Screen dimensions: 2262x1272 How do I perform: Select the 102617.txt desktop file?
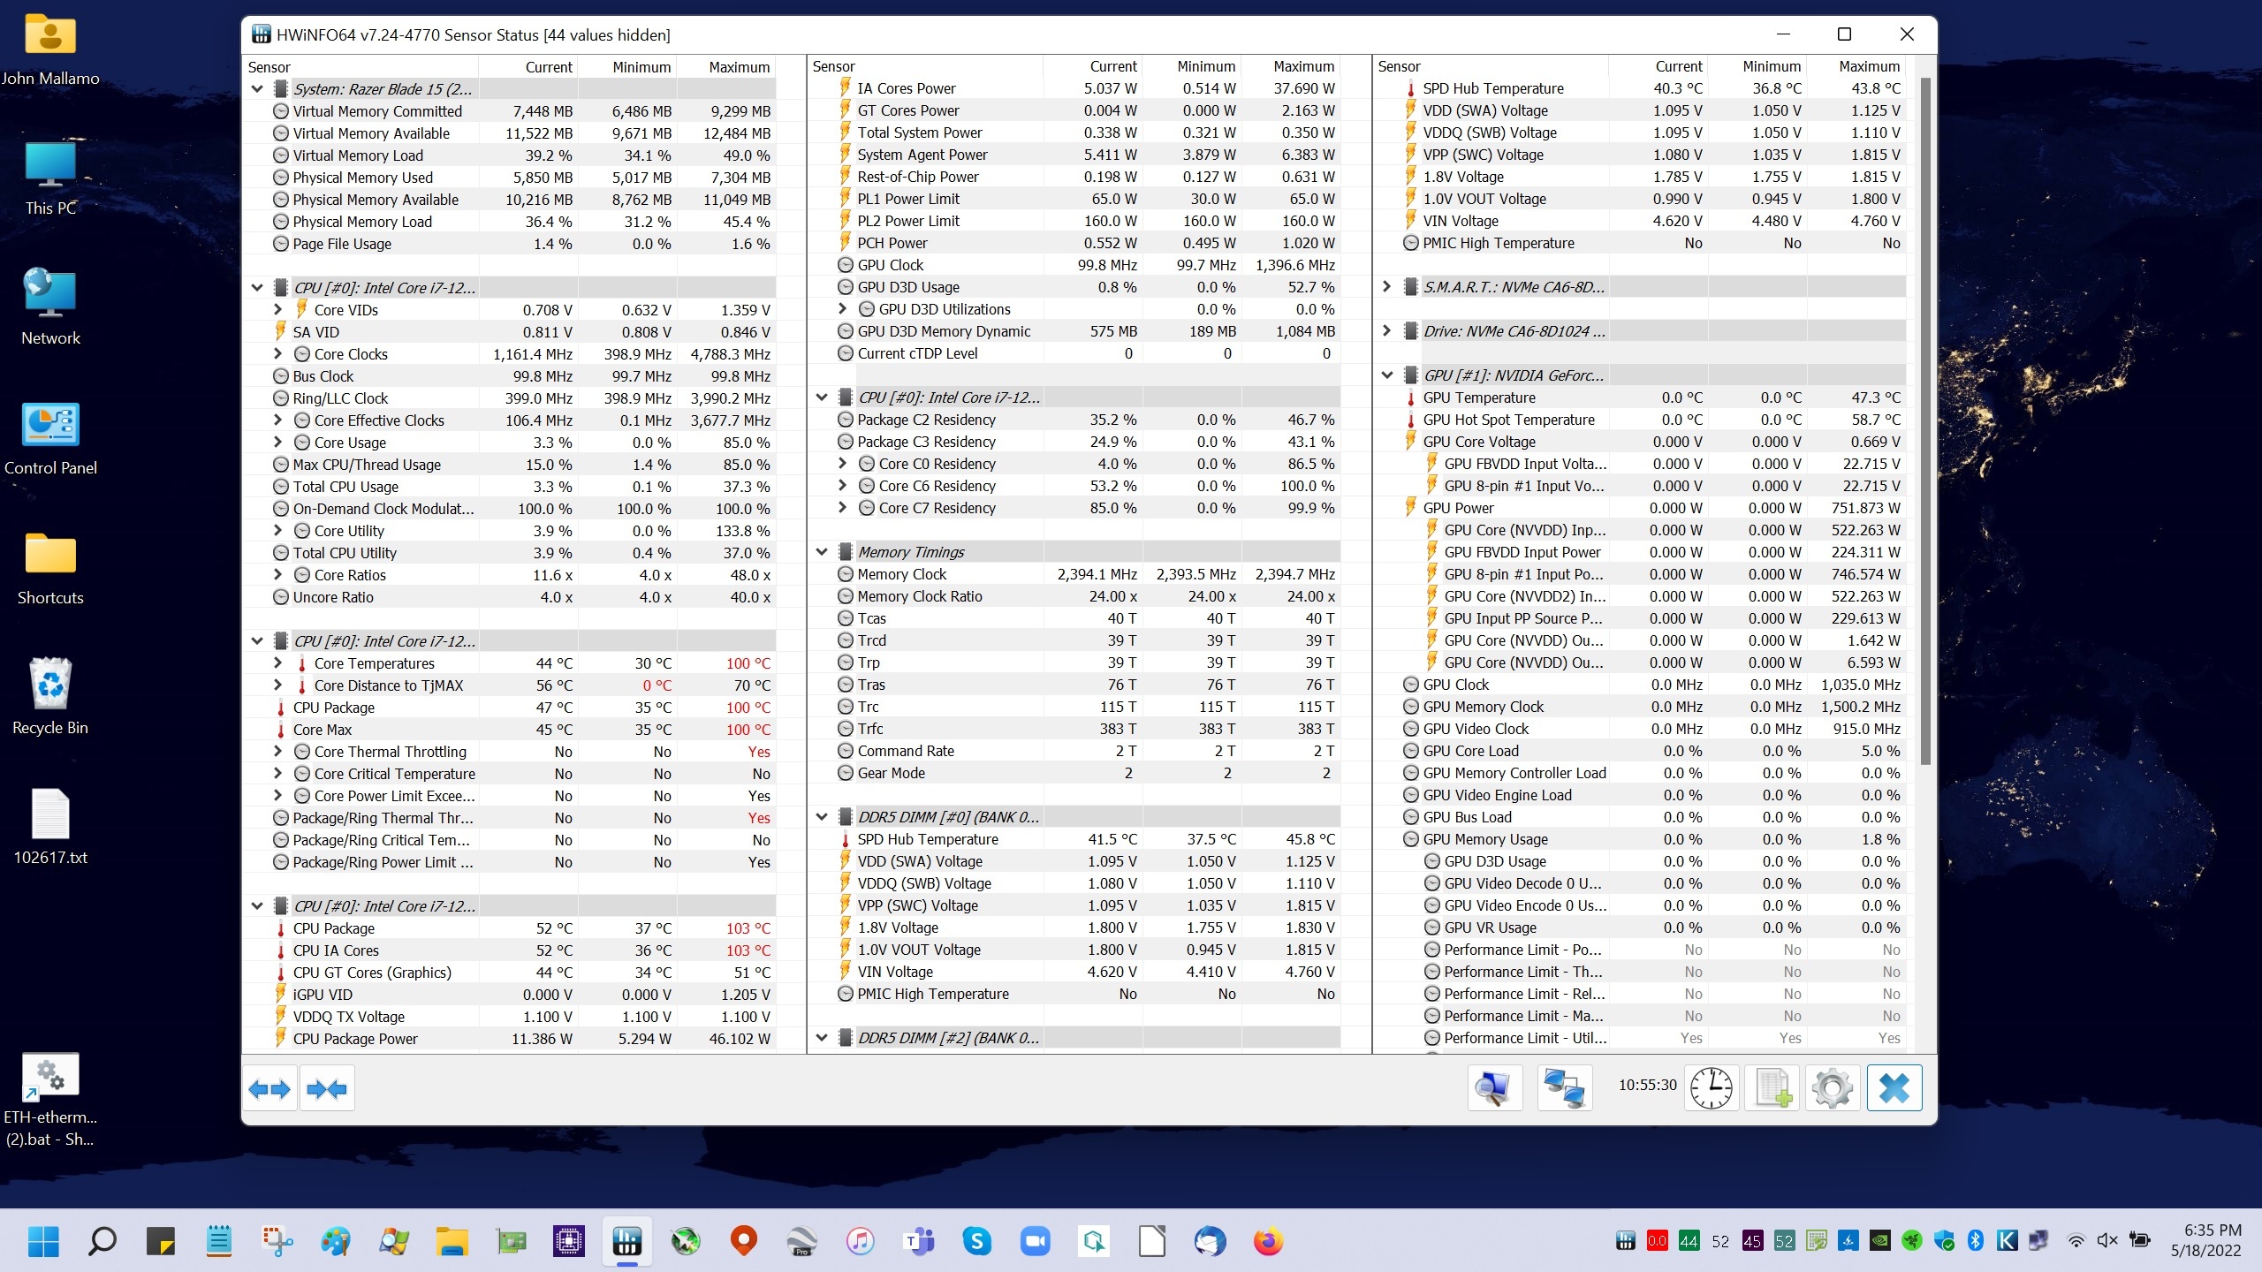[50, 827]
